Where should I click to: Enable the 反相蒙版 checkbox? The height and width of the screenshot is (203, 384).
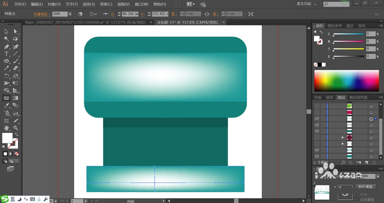point(358,200)
